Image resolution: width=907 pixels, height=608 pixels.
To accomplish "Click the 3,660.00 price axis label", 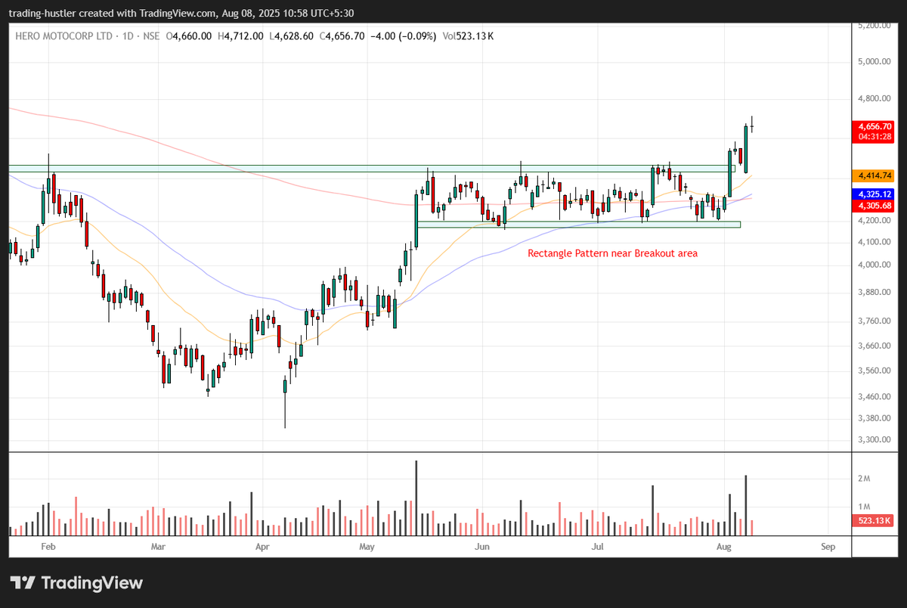I will [x=873, y=346].
